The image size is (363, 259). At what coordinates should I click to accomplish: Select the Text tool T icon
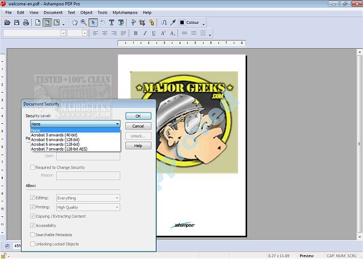[112, 23]
